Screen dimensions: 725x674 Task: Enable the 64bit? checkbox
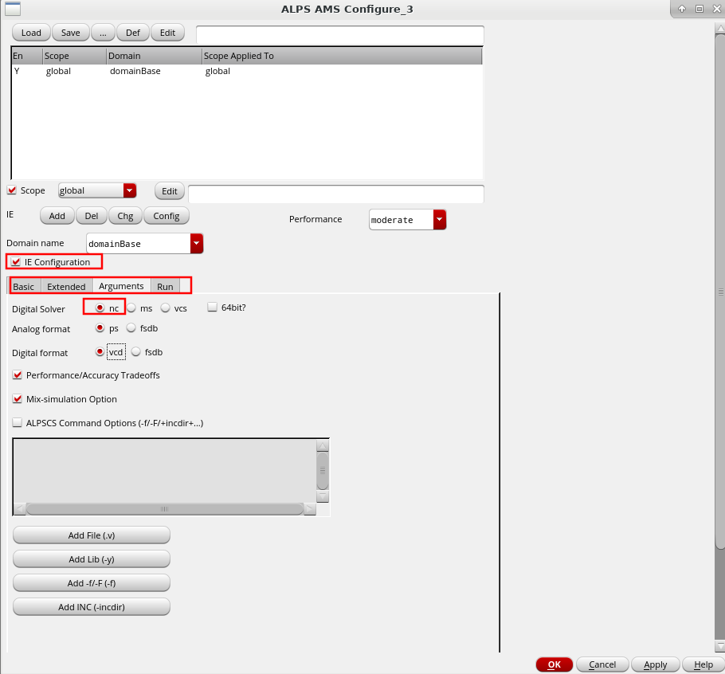point(213,308)
